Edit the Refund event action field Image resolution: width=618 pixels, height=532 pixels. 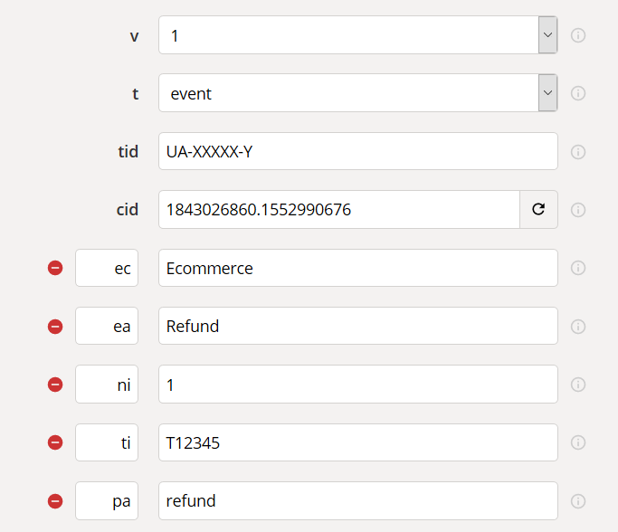[x=357, y=326]
